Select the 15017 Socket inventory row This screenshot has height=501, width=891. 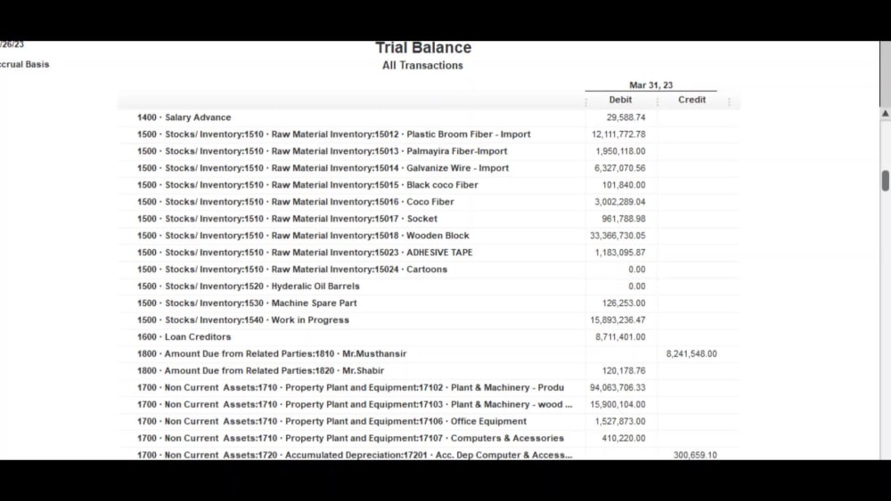[429, 219]
